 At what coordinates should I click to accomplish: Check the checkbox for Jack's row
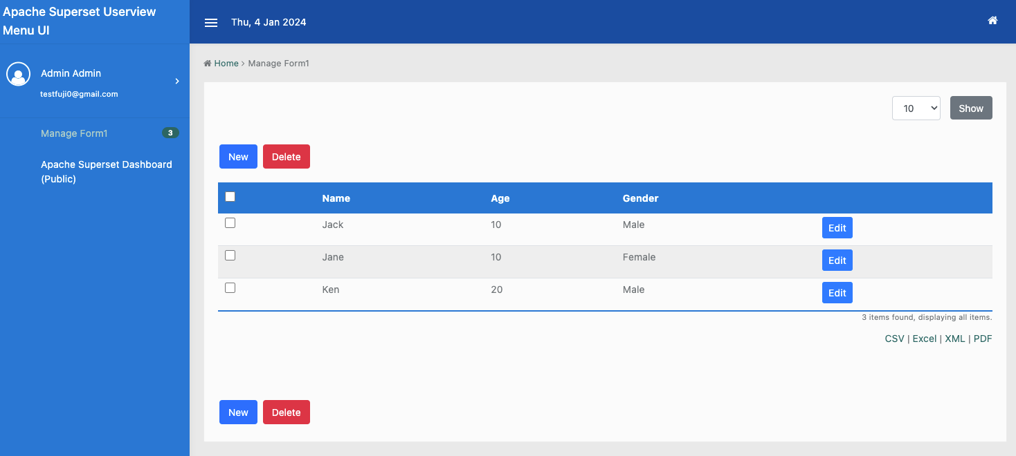coord(230,223)
